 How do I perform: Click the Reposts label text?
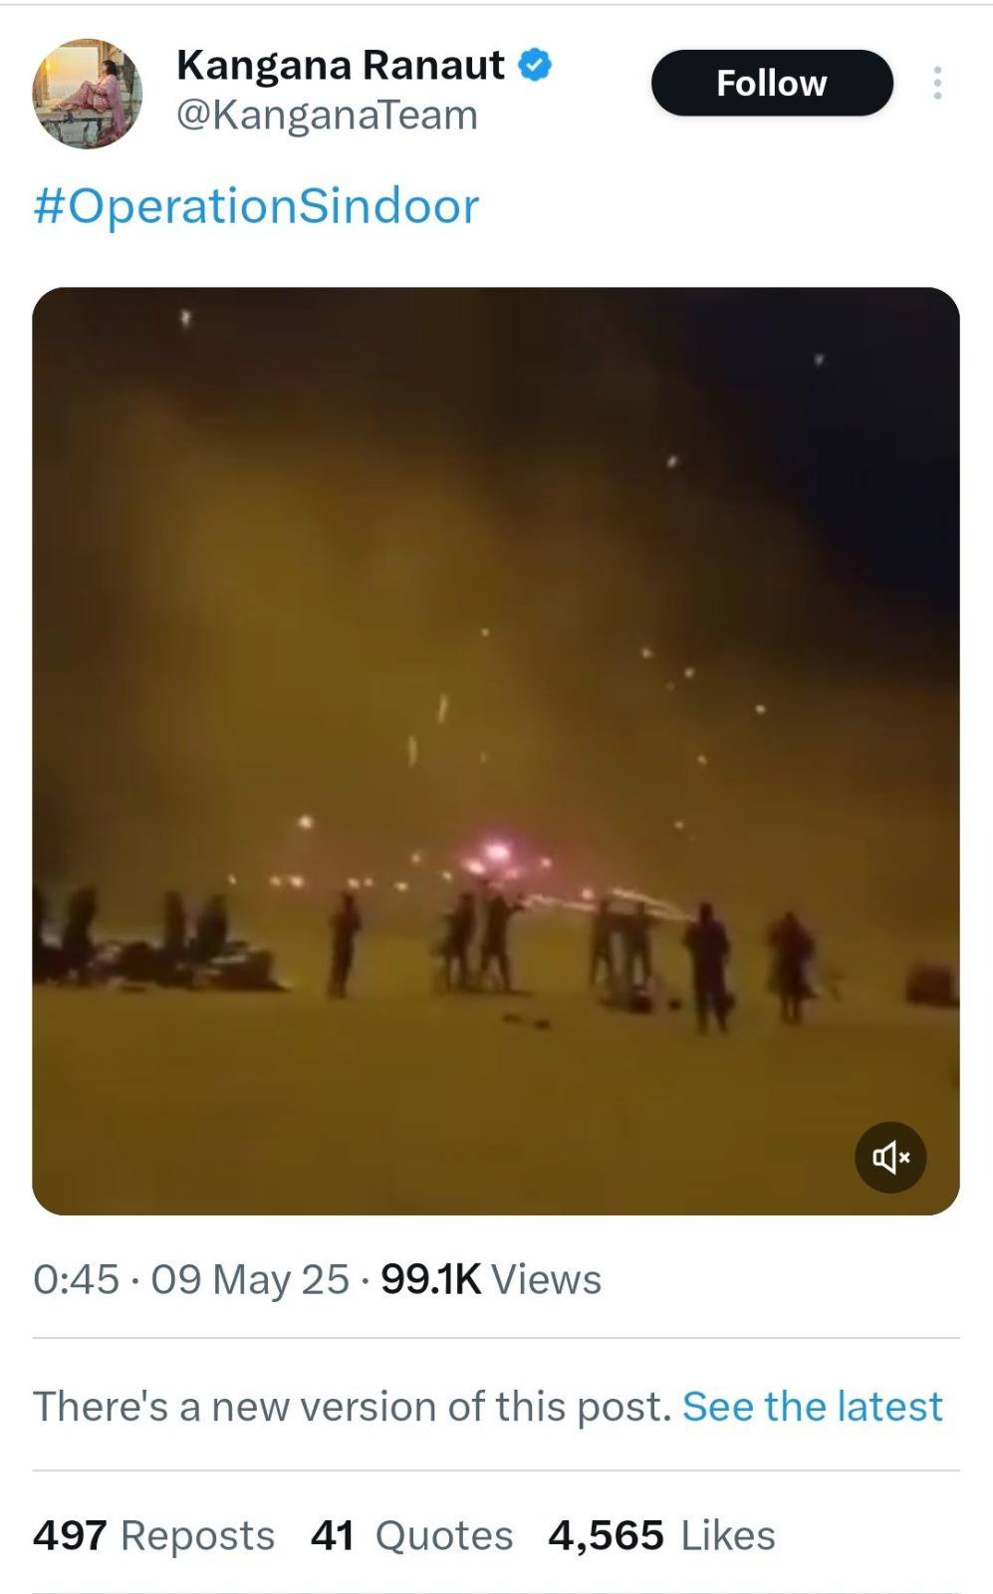pos(197,1536)
